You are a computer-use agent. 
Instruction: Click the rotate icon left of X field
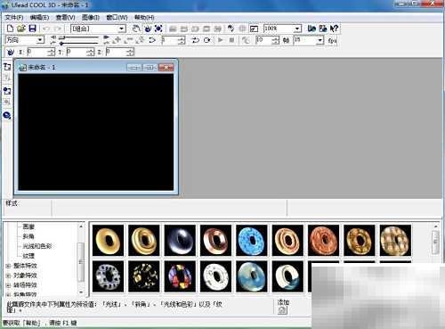[x=11, y=53]
